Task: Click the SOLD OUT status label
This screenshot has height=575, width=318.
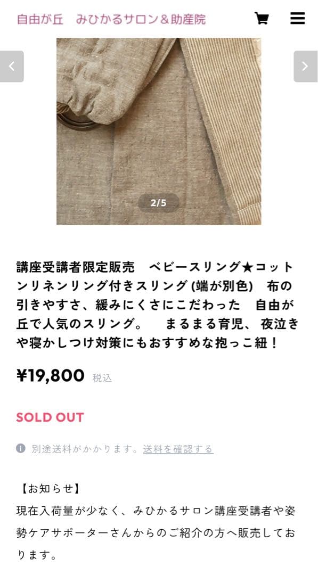Action: 51,417
